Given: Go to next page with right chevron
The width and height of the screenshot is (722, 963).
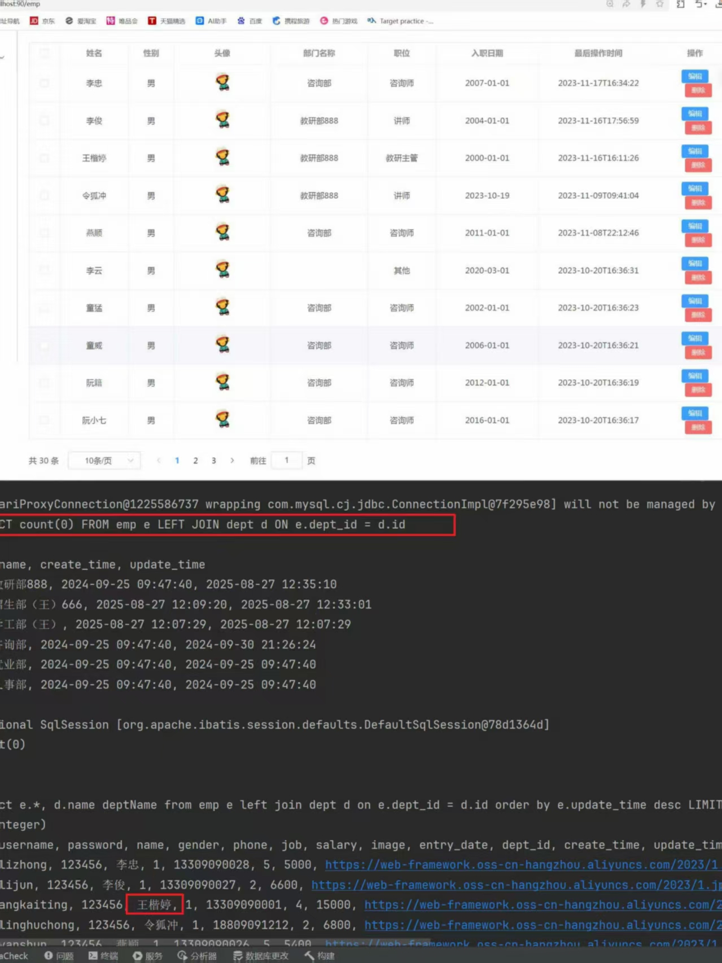Looking at the screenshot, I should tap(232, 461).
